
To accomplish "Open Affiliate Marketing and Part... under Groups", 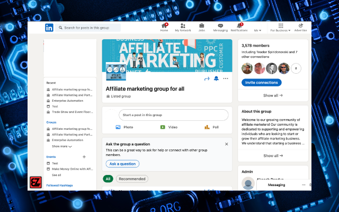I will click(69, 134).
